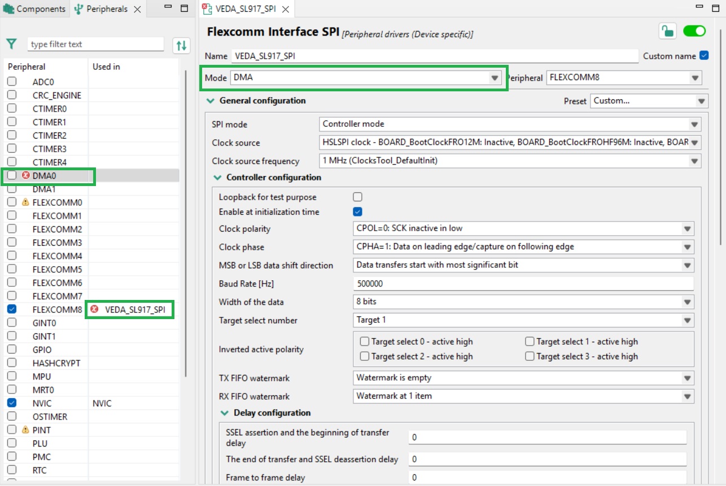Click the PINT yellow warning icon

[25, 430]
